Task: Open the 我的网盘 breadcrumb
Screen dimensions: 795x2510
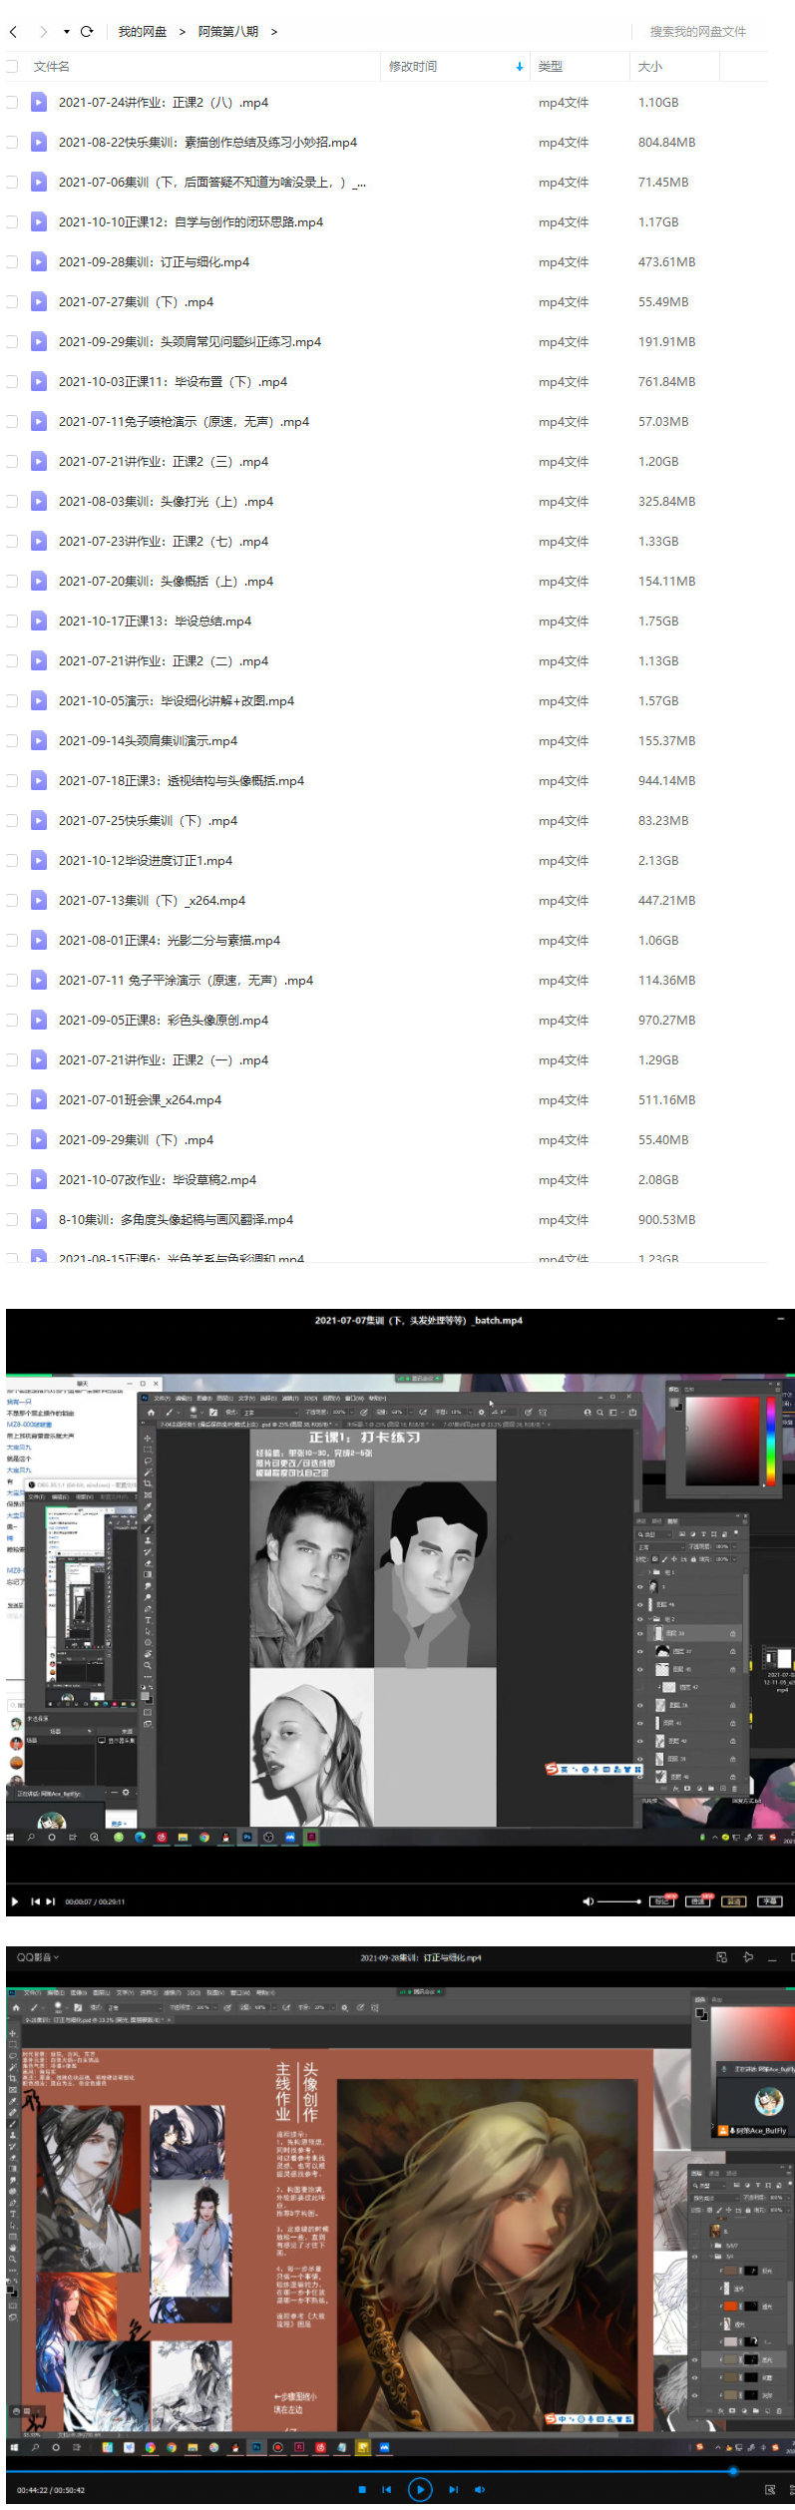Action: (143, 32)
